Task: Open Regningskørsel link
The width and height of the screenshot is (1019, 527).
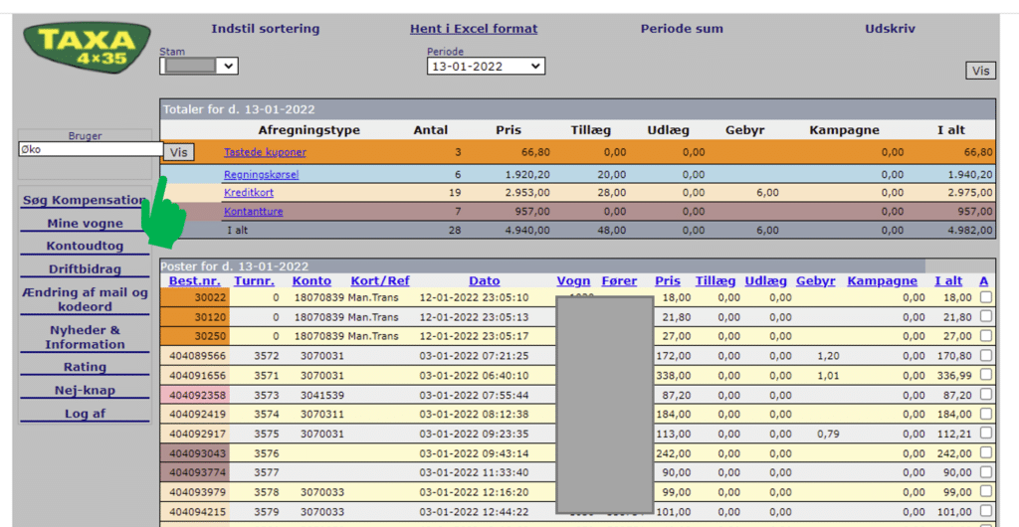Action: coord(262,175)
